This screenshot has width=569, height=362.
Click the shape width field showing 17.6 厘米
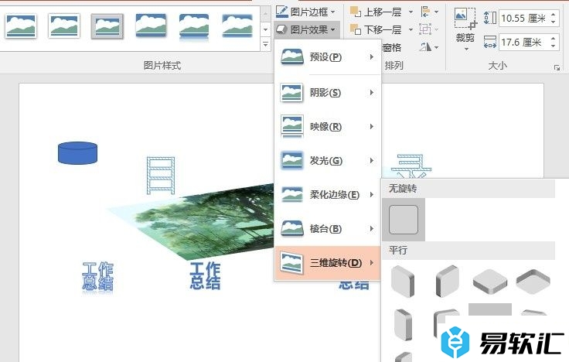coord(524,42)
